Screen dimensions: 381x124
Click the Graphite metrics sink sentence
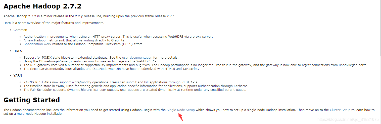click(74, 40)
